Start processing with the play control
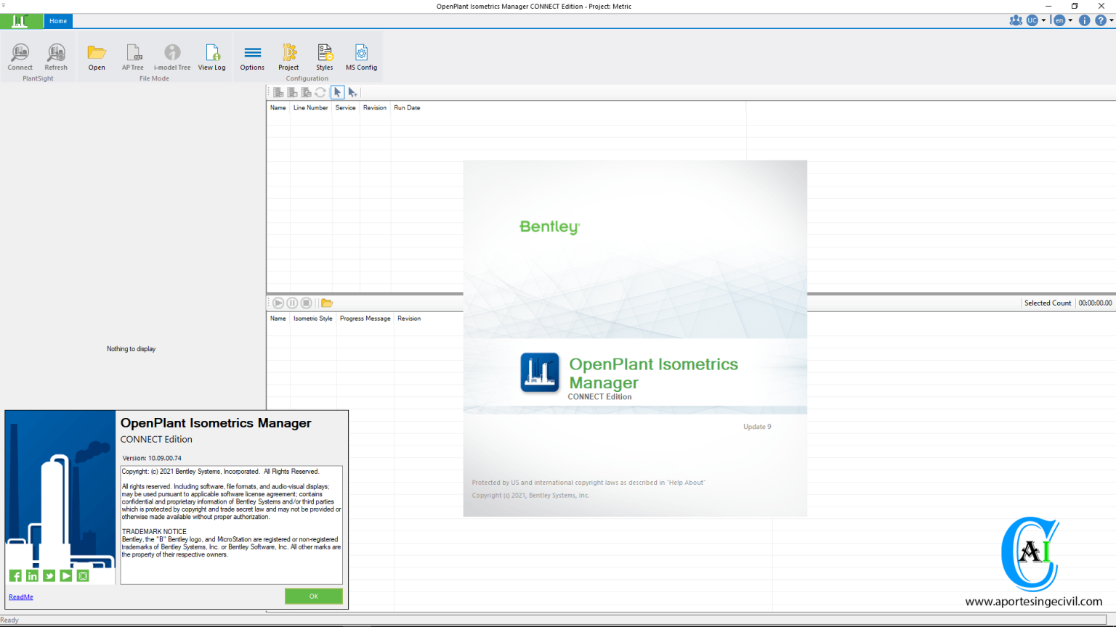 click(278, 303)
